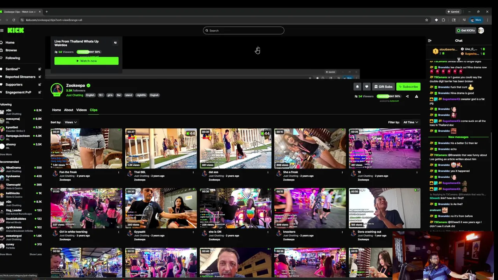Unmute the mini player preview
The image size is (498, 280).
115,43
